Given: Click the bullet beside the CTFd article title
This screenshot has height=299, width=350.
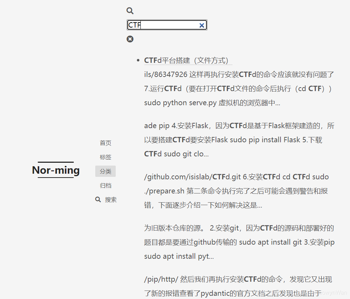Looking at the screenshot, I should (x=138, y=60).
